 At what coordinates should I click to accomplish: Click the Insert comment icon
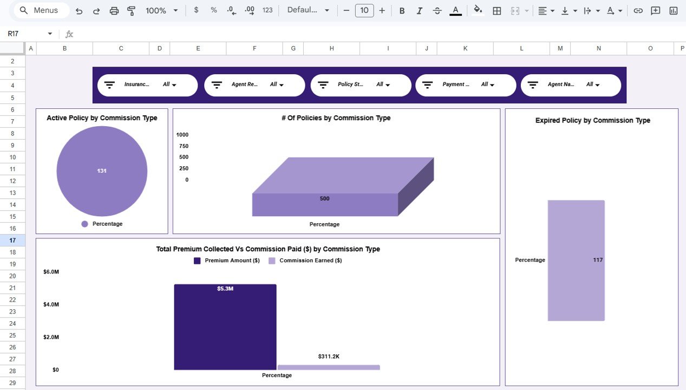click(655, 10)
